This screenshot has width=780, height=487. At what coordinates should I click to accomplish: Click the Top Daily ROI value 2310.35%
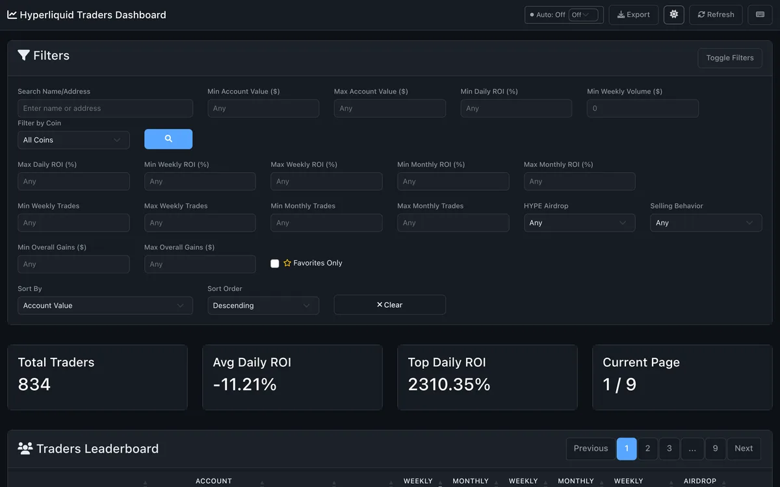pyautogui.click(x=449, y=384)
